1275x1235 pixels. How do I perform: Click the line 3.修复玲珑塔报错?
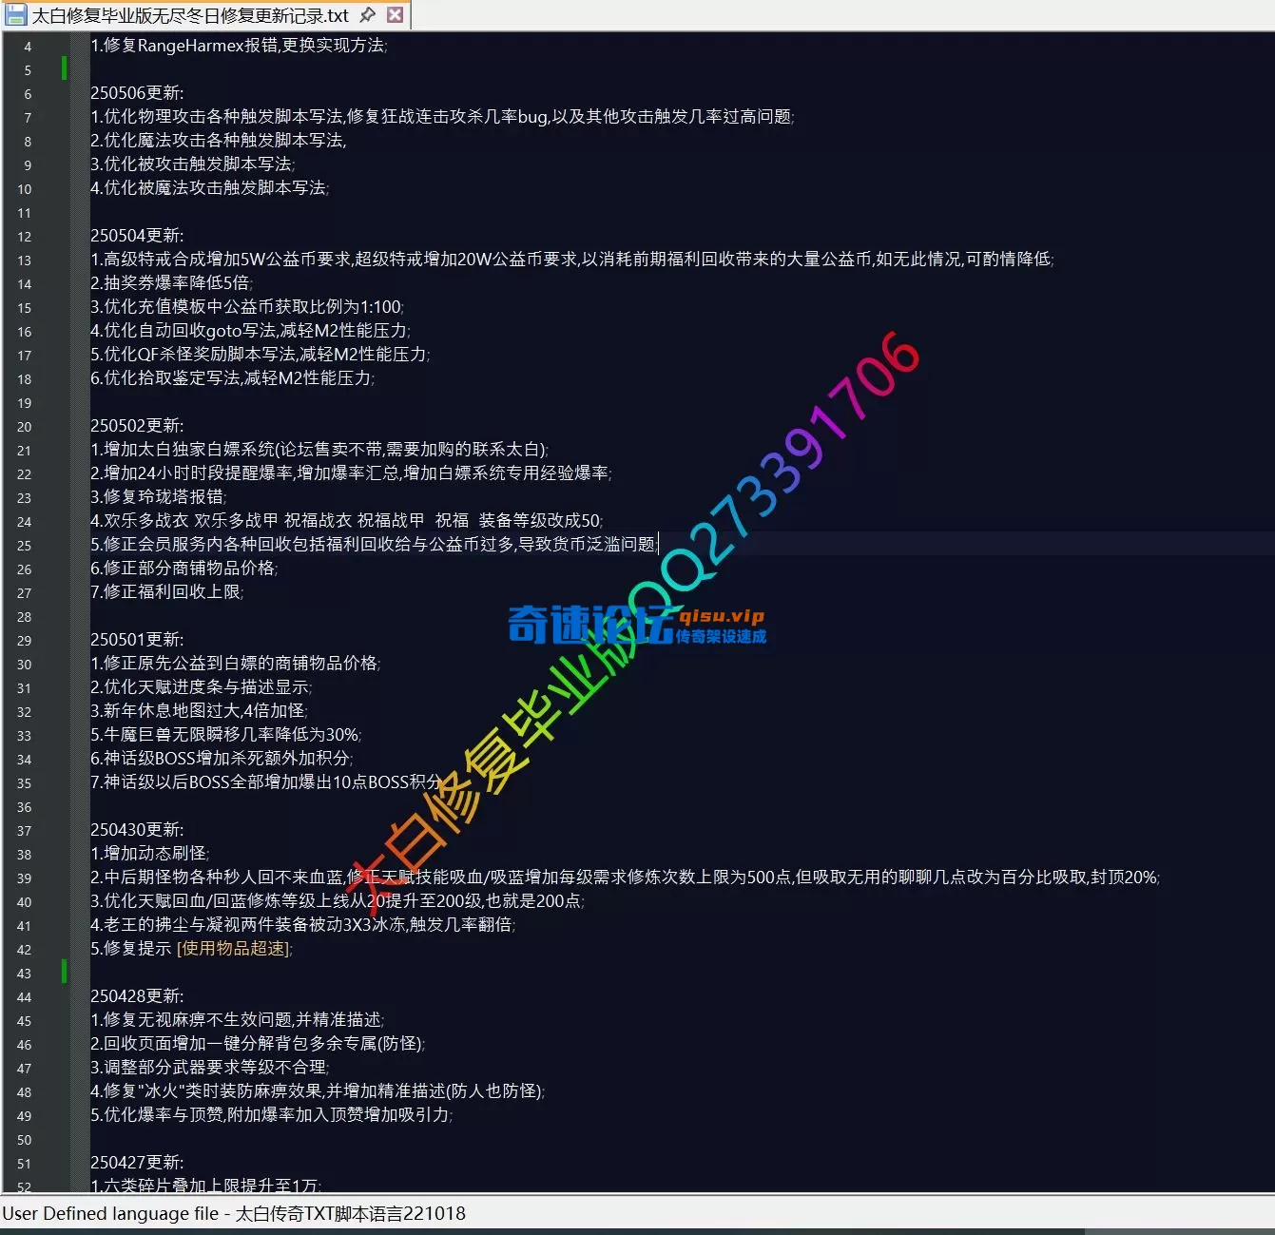coord(162,497)
